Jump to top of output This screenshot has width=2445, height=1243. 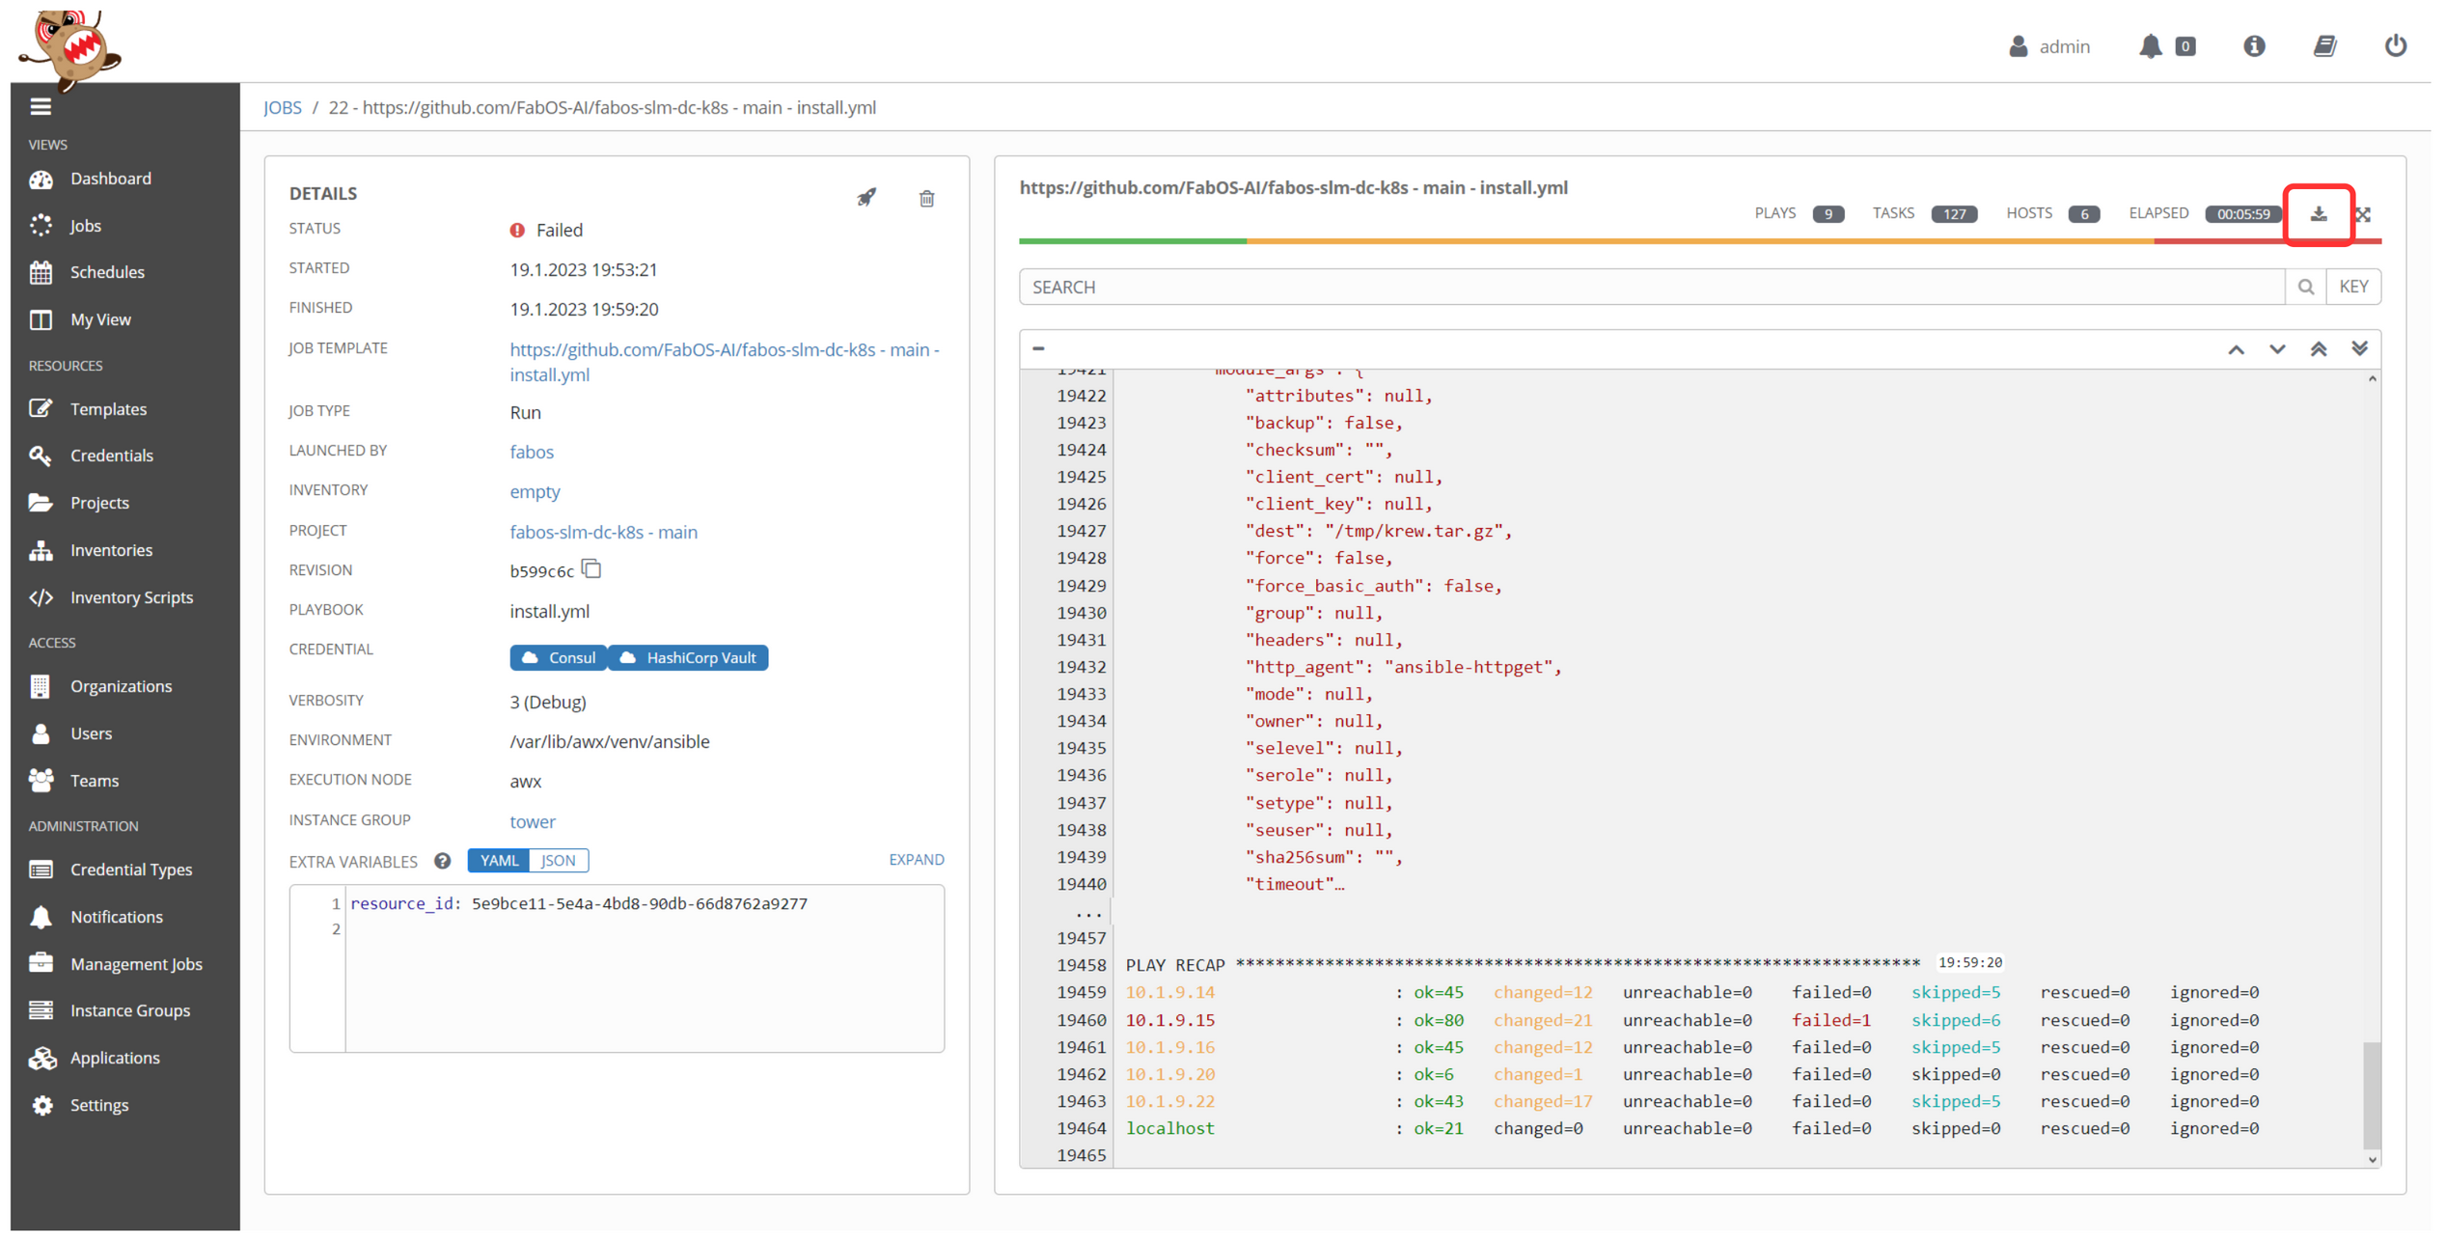[2318, 349]
